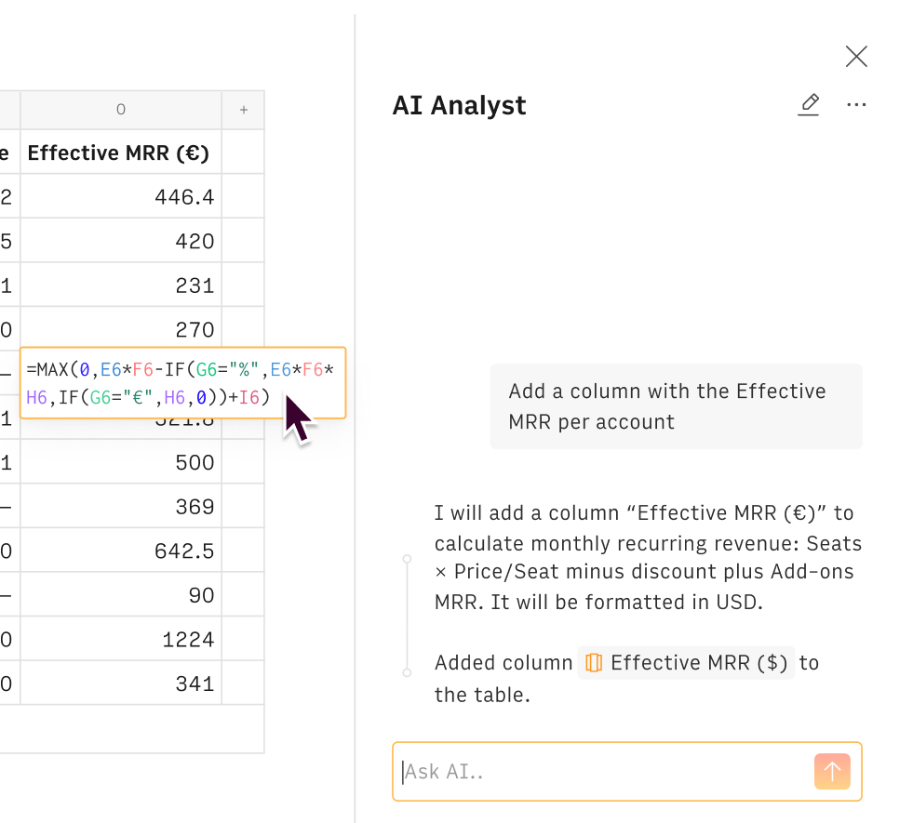Click the user prompt message bubble
The image size is (913, 823).
click(x=676, y=406)
